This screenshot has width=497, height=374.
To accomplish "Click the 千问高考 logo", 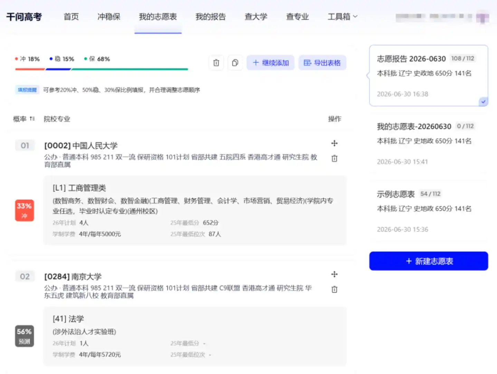I will [x=24, y=17].
